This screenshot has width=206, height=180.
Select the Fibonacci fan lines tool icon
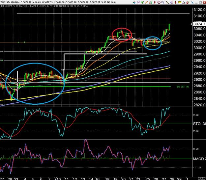[x=171, y=2]
